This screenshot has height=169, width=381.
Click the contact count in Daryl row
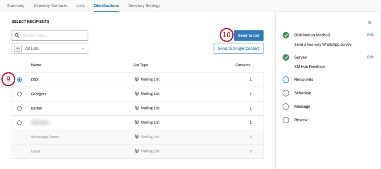(x=251, y=151)
